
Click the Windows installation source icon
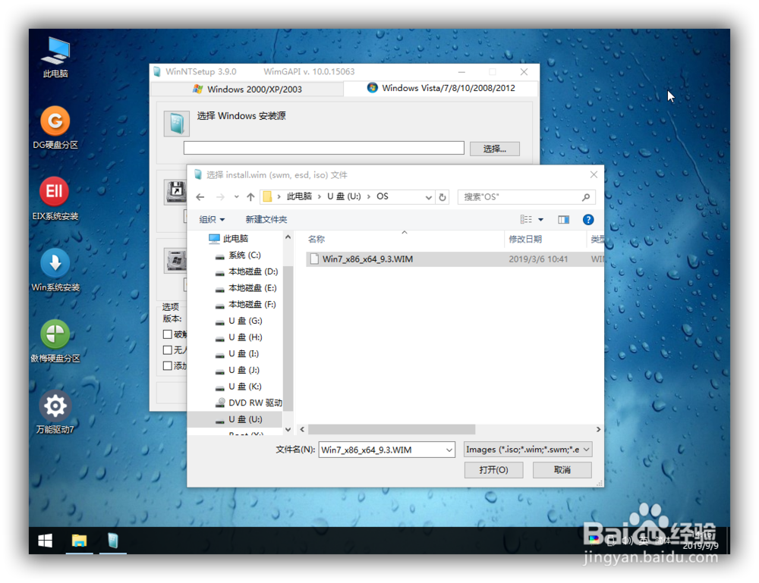click(176, 124)
